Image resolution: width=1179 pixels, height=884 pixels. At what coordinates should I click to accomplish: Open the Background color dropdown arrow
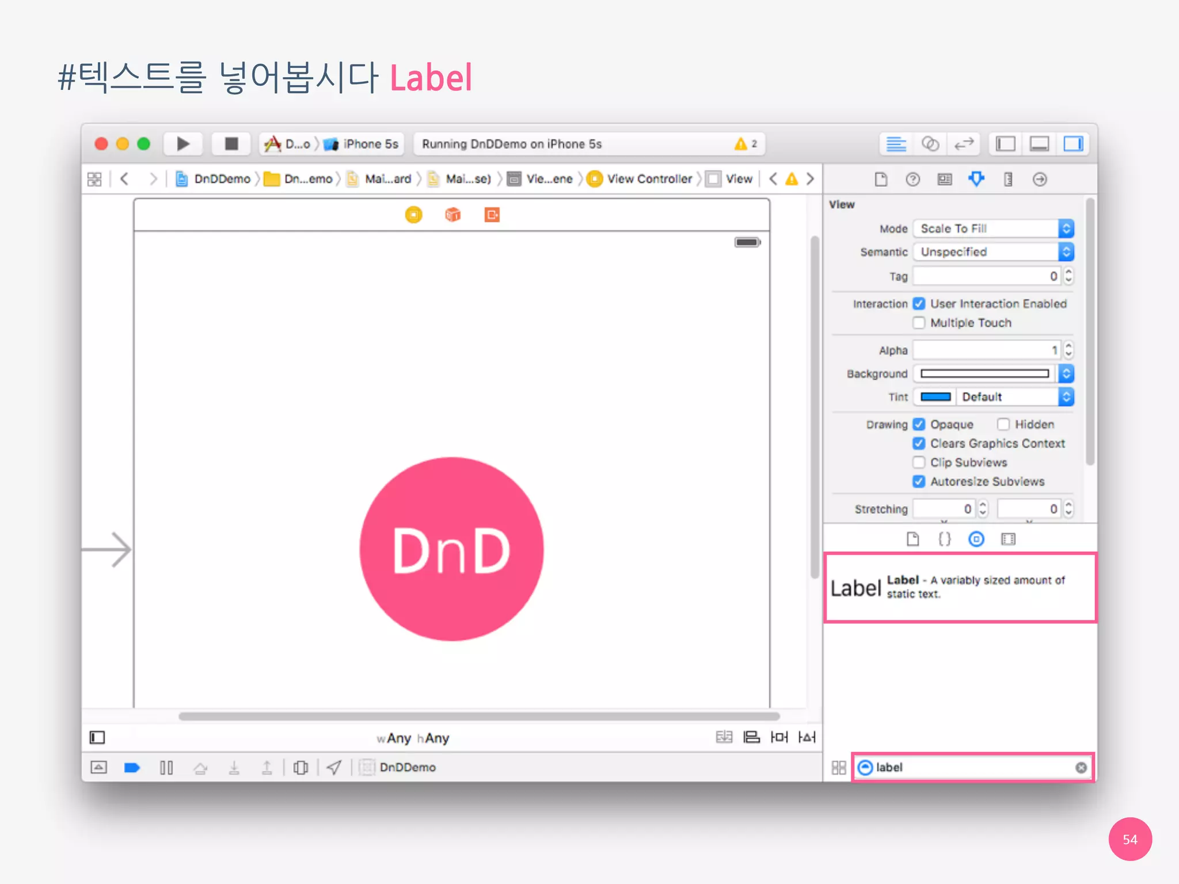1066,374
